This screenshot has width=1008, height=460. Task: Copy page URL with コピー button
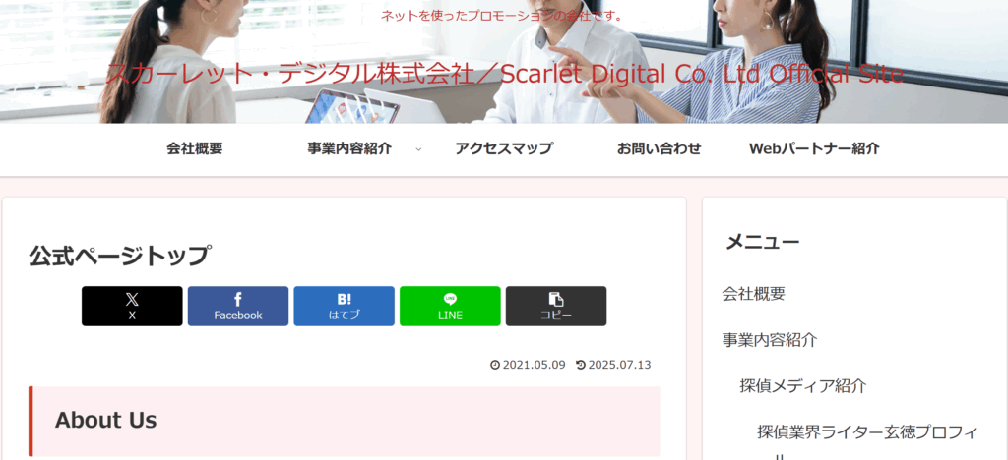coord(556,306)
